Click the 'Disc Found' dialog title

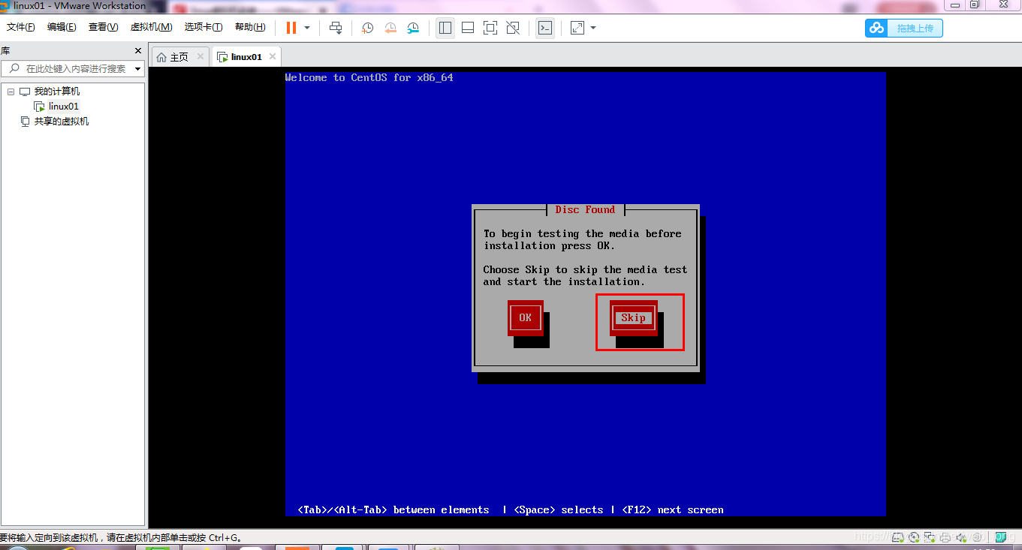(x=585, y=209)
